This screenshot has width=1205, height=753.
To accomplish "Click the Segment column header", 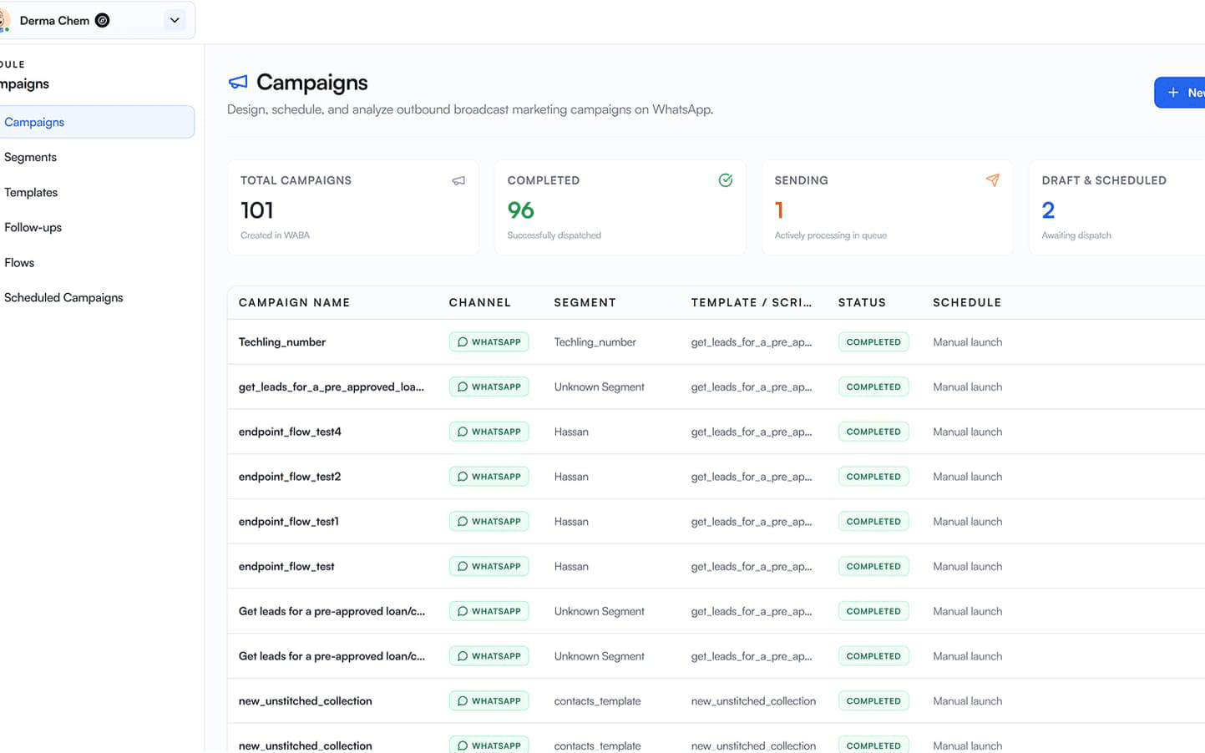I will tap(585, 302).
